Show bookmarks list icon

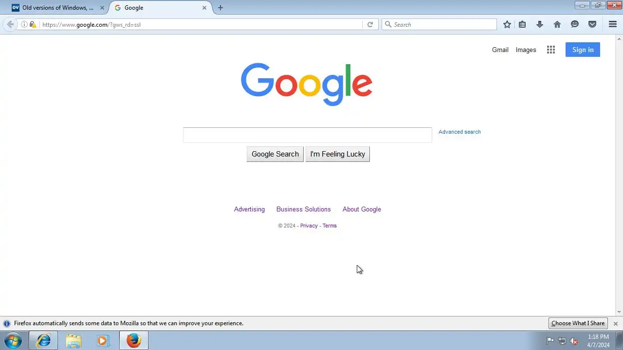(522, 24)
